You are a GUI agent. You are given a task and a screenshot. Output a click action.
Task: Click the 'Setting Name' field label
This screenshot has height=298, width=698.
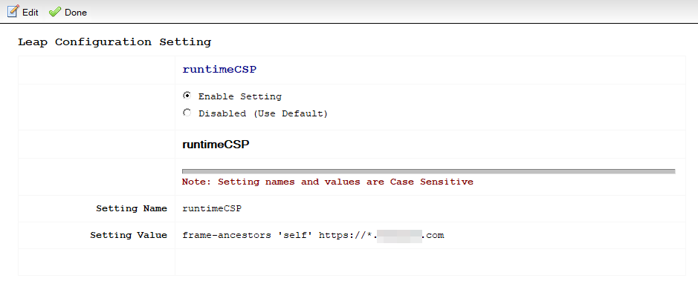[132, 208]
